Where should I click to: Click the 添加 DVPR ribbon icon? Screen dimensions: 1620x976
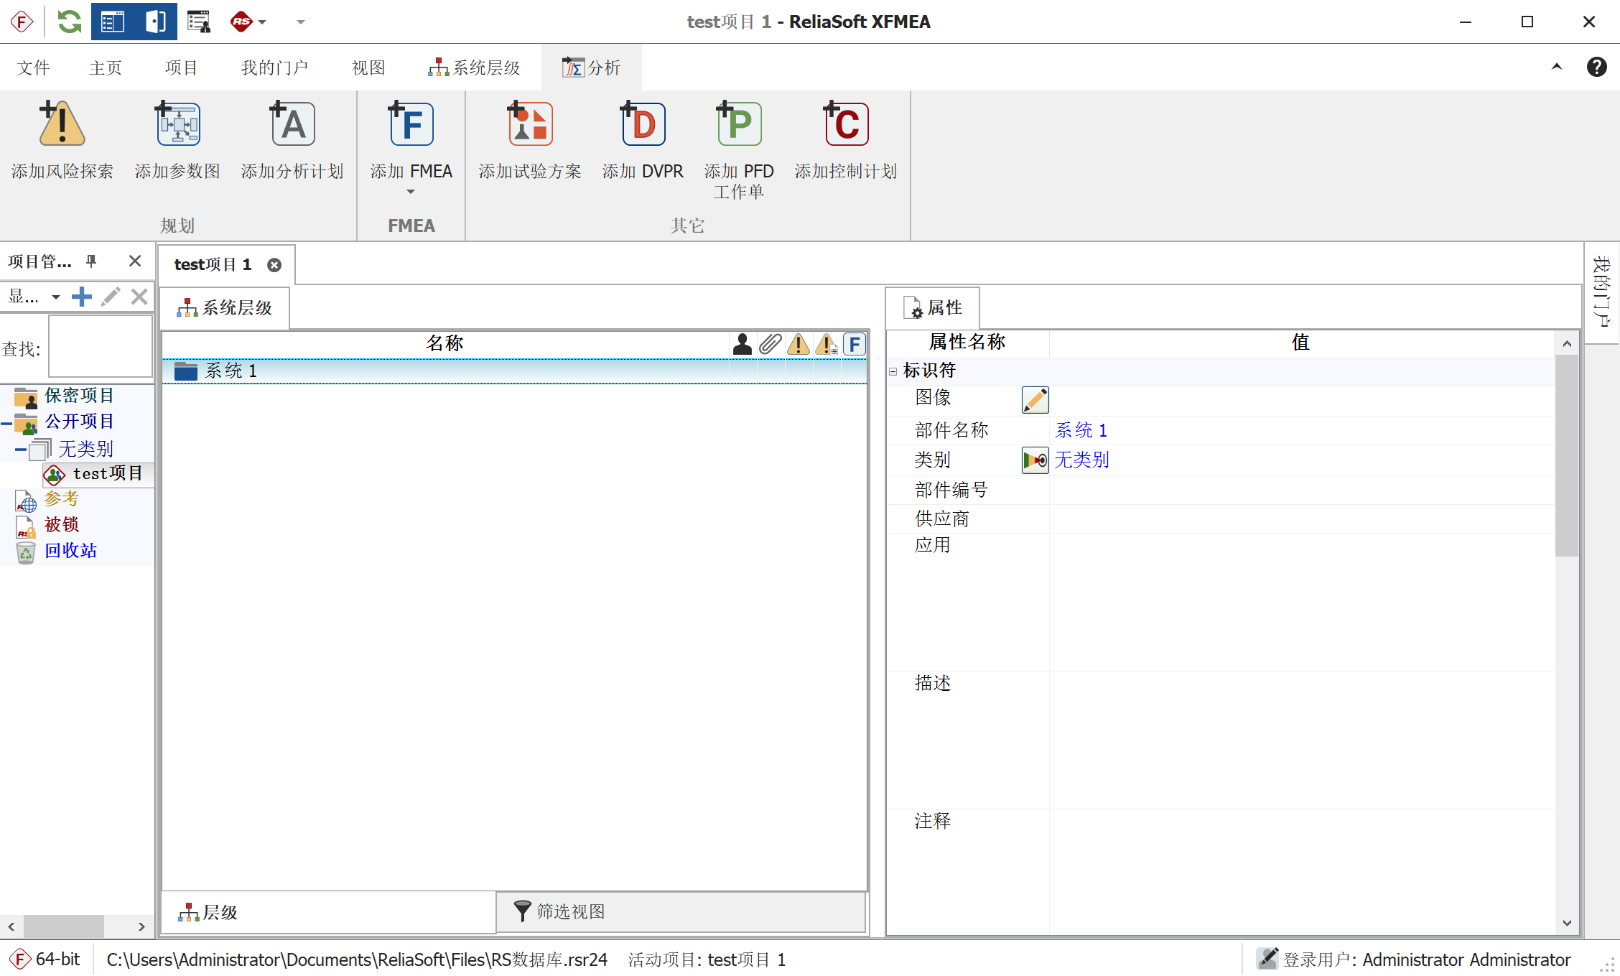643,124
